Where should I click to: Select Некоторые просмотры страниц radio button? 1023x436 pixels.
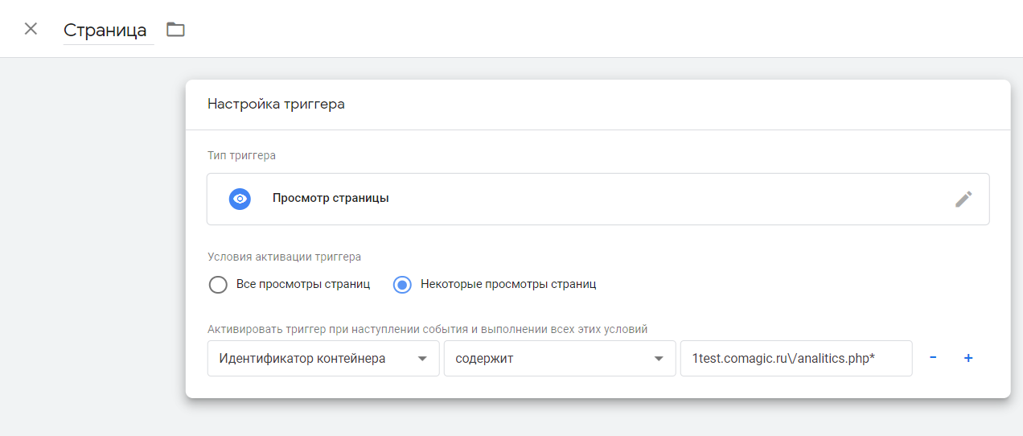(403, 285)
